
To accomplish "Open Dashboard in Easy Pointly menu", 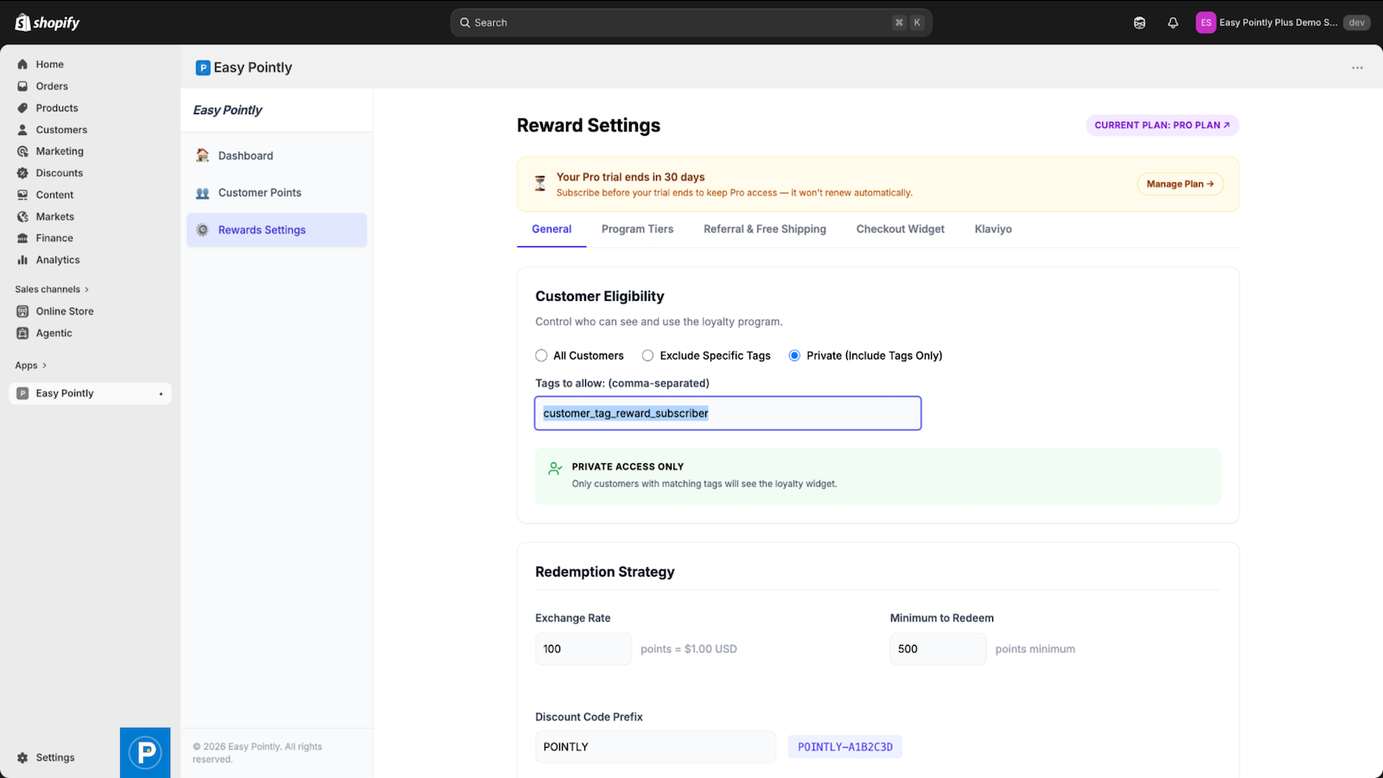I will click(277, 156).
